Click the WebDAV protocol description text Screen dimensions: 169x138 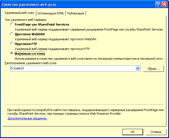point(56,39)
